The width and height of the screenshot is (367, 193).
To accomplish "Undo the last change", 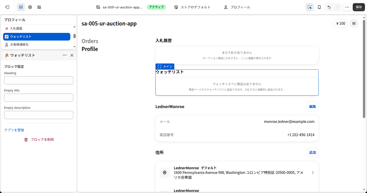I will point(329,7).
